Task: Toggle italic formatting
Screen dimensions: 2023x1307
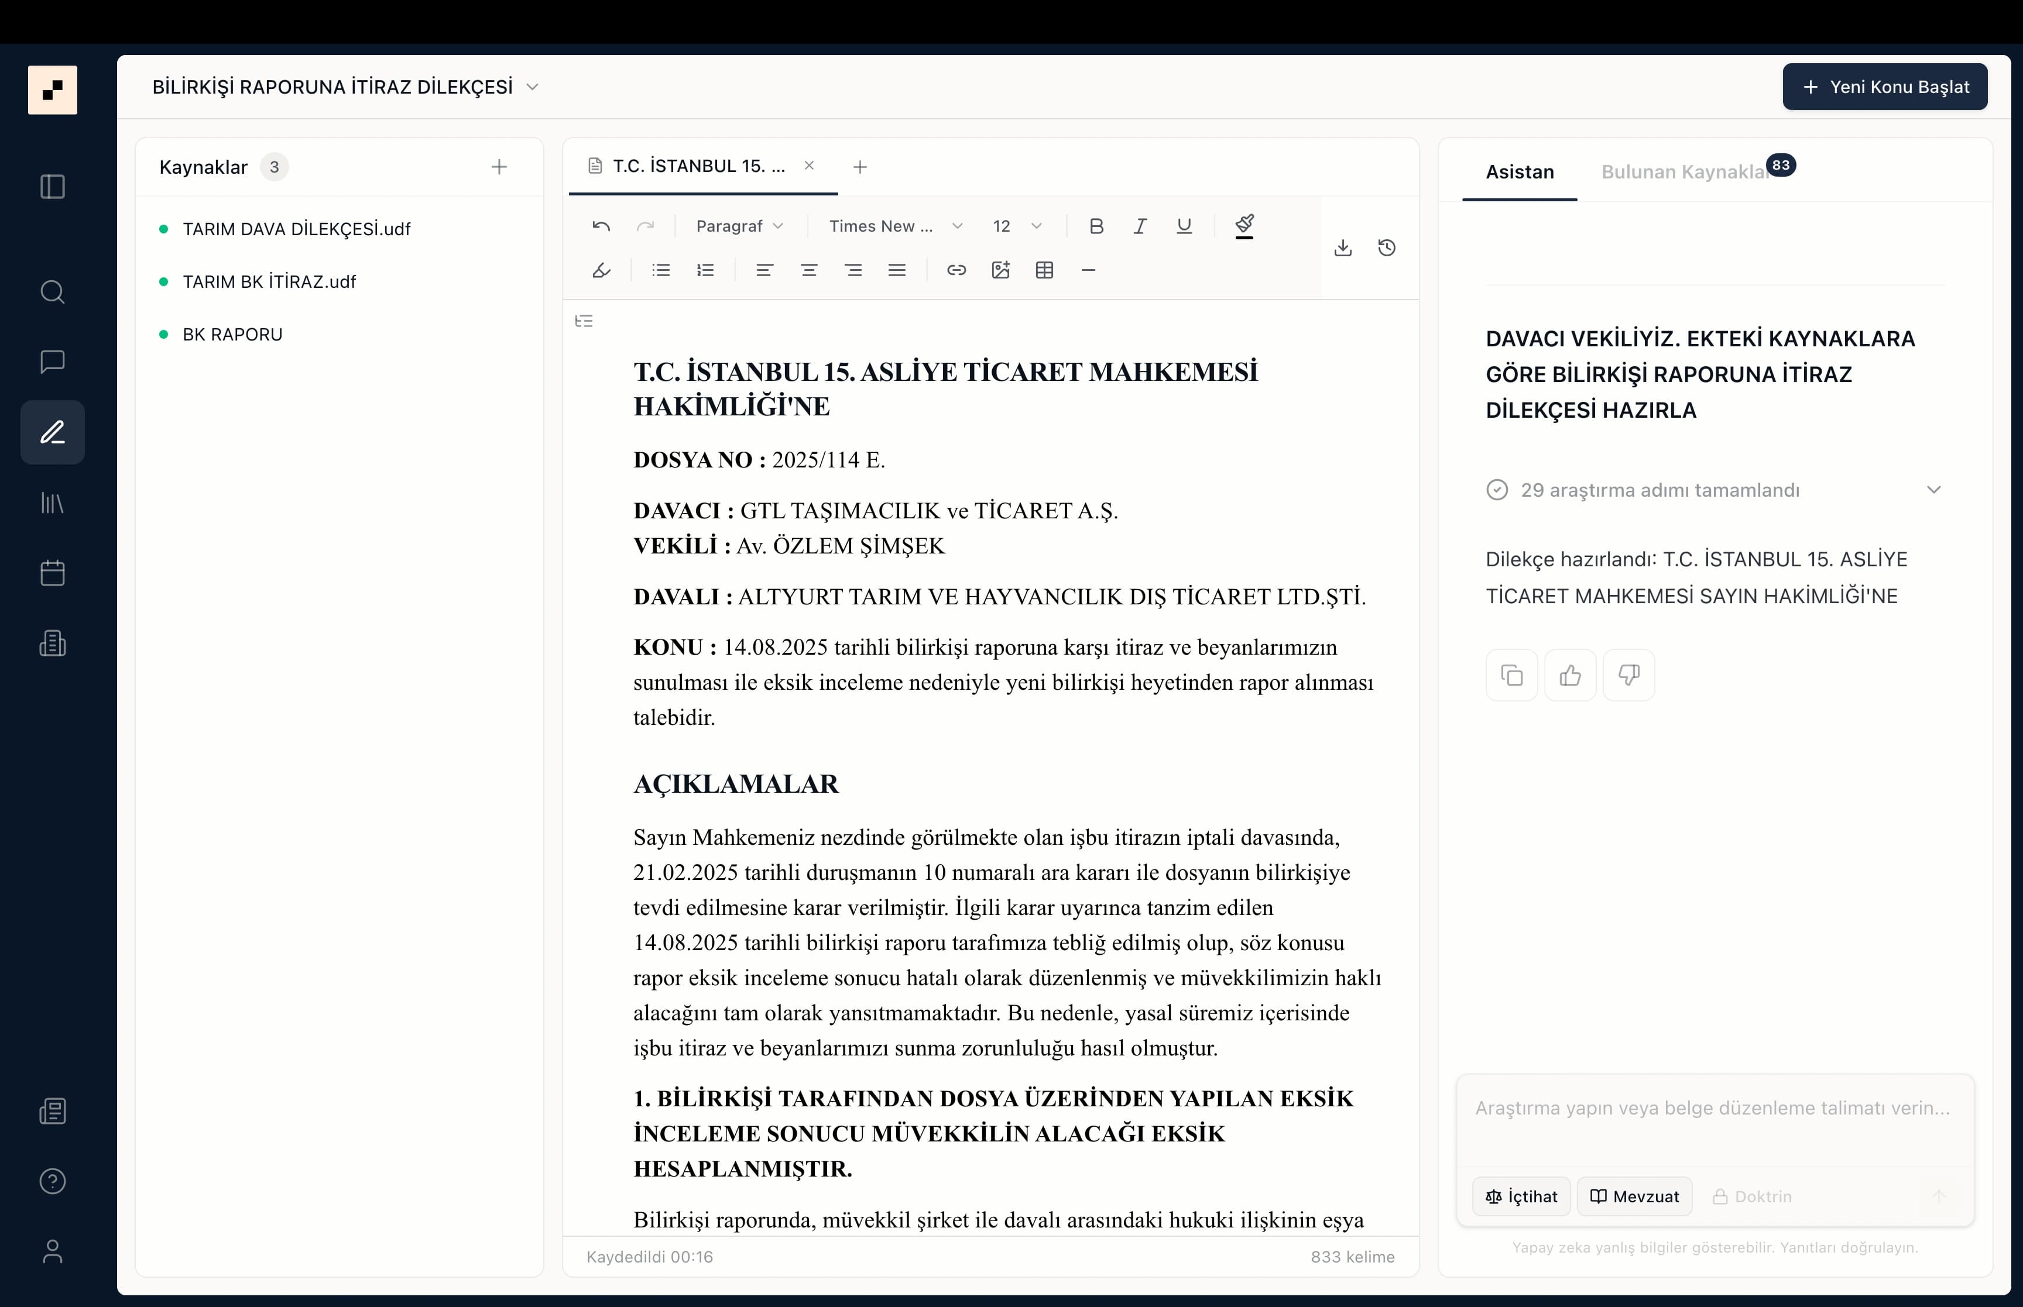Action: pyautogui.click(x=1139, y=226)
